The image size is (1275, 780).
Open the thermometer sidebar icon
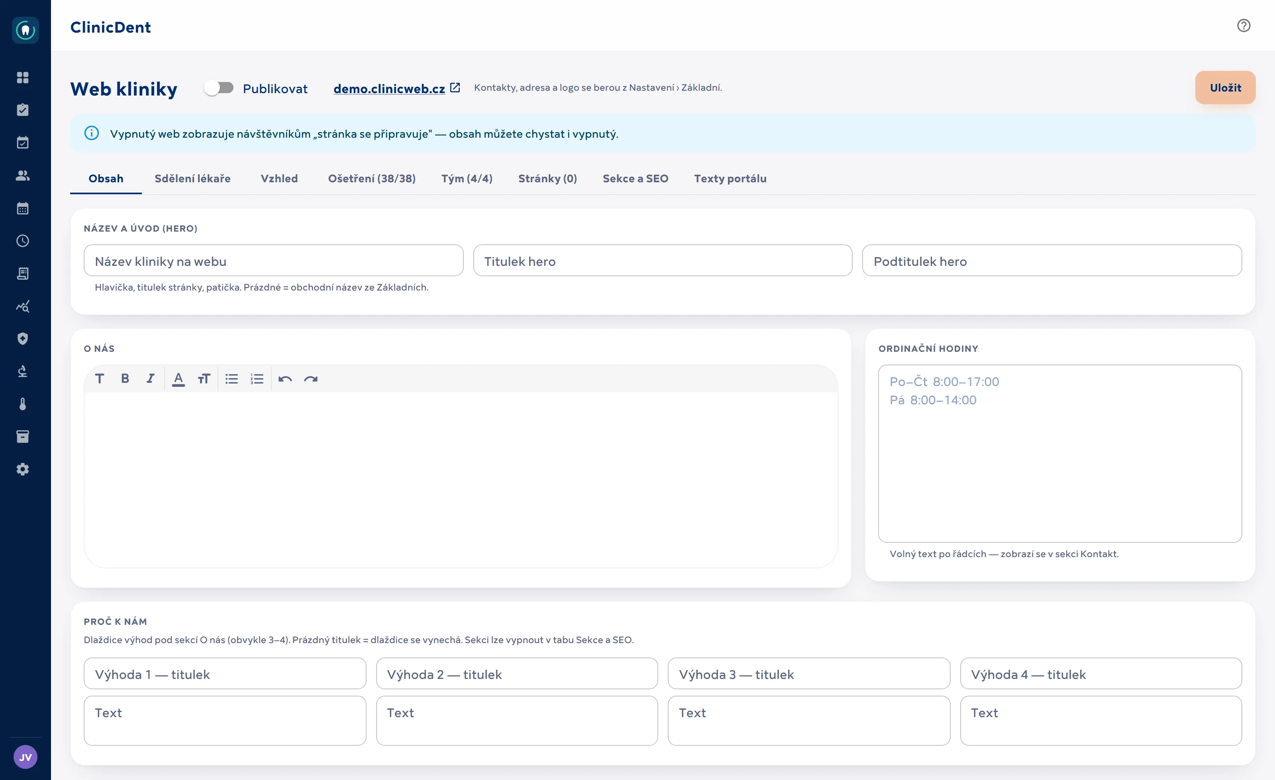(x=23, y=404)
